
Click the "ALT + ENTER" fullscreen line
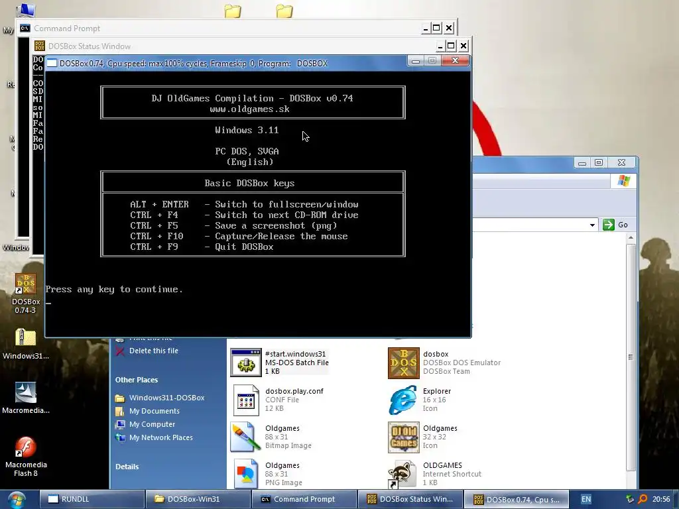coord(244,204)
